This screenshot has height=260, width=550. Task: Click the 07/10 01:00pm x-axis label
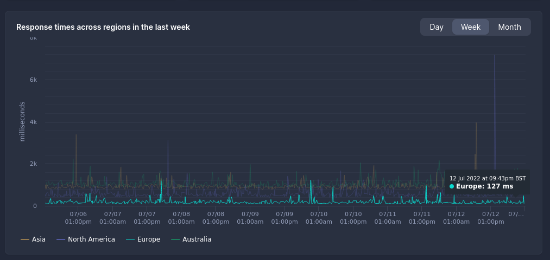pyautogui.click(x=353, y=218)
